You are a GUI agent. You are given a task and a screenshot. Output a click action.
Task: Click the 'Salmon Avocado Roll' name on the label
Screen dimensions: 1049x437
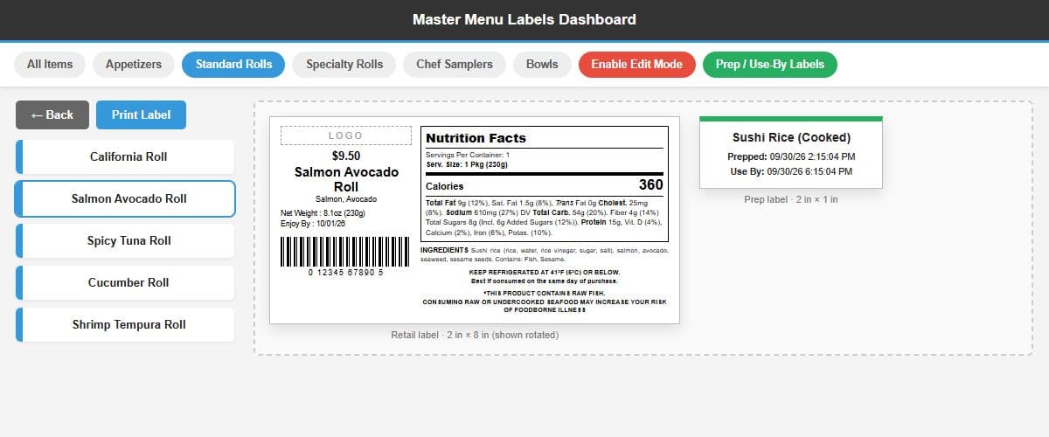(x=346, y=179)
